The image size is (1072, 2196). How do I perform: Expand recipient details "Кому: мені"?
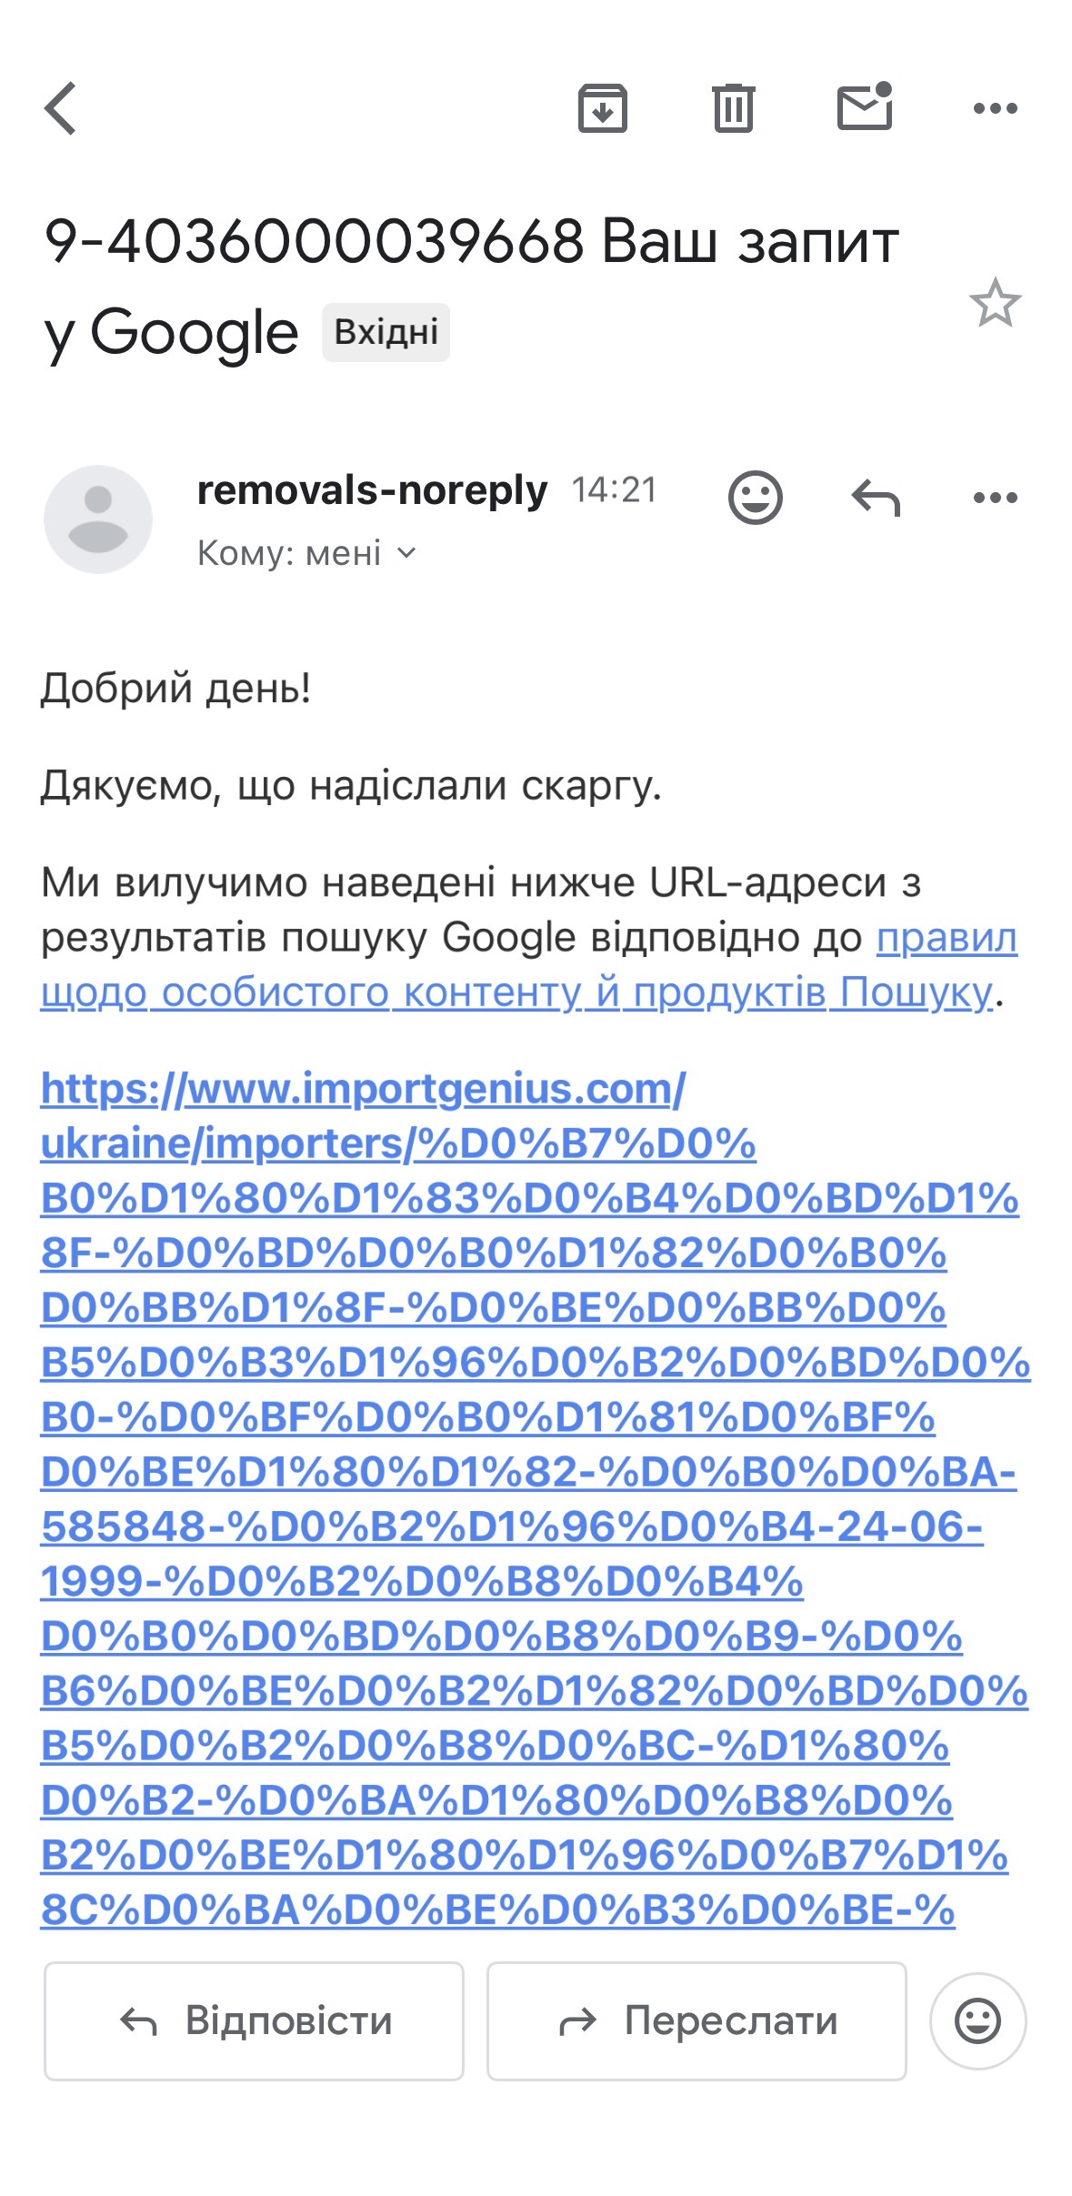click(x=306, y=553)
